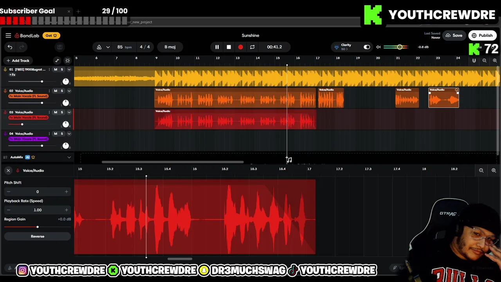Screen dimensions: 501x282
Task: Save the project
Action: click(x=454, y=36)
